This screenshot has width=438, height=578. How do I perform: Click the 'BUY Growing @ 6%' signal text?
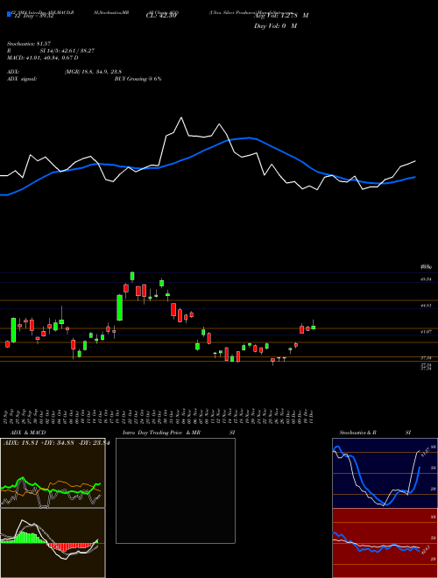[138, 79]
